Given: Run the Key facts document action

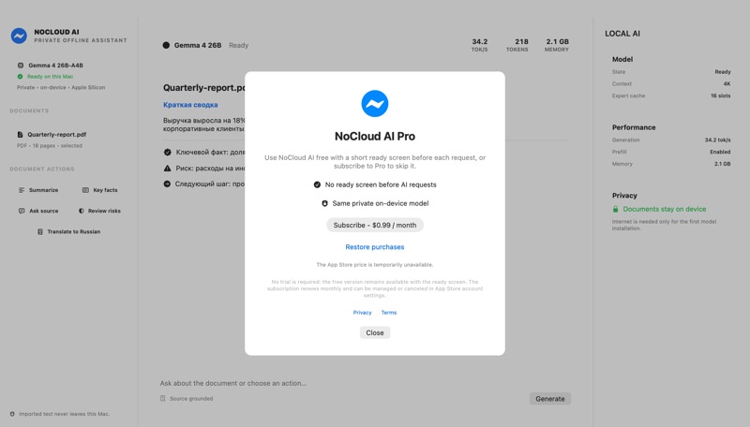Looking at the screenshot, I should click(99, 190).
